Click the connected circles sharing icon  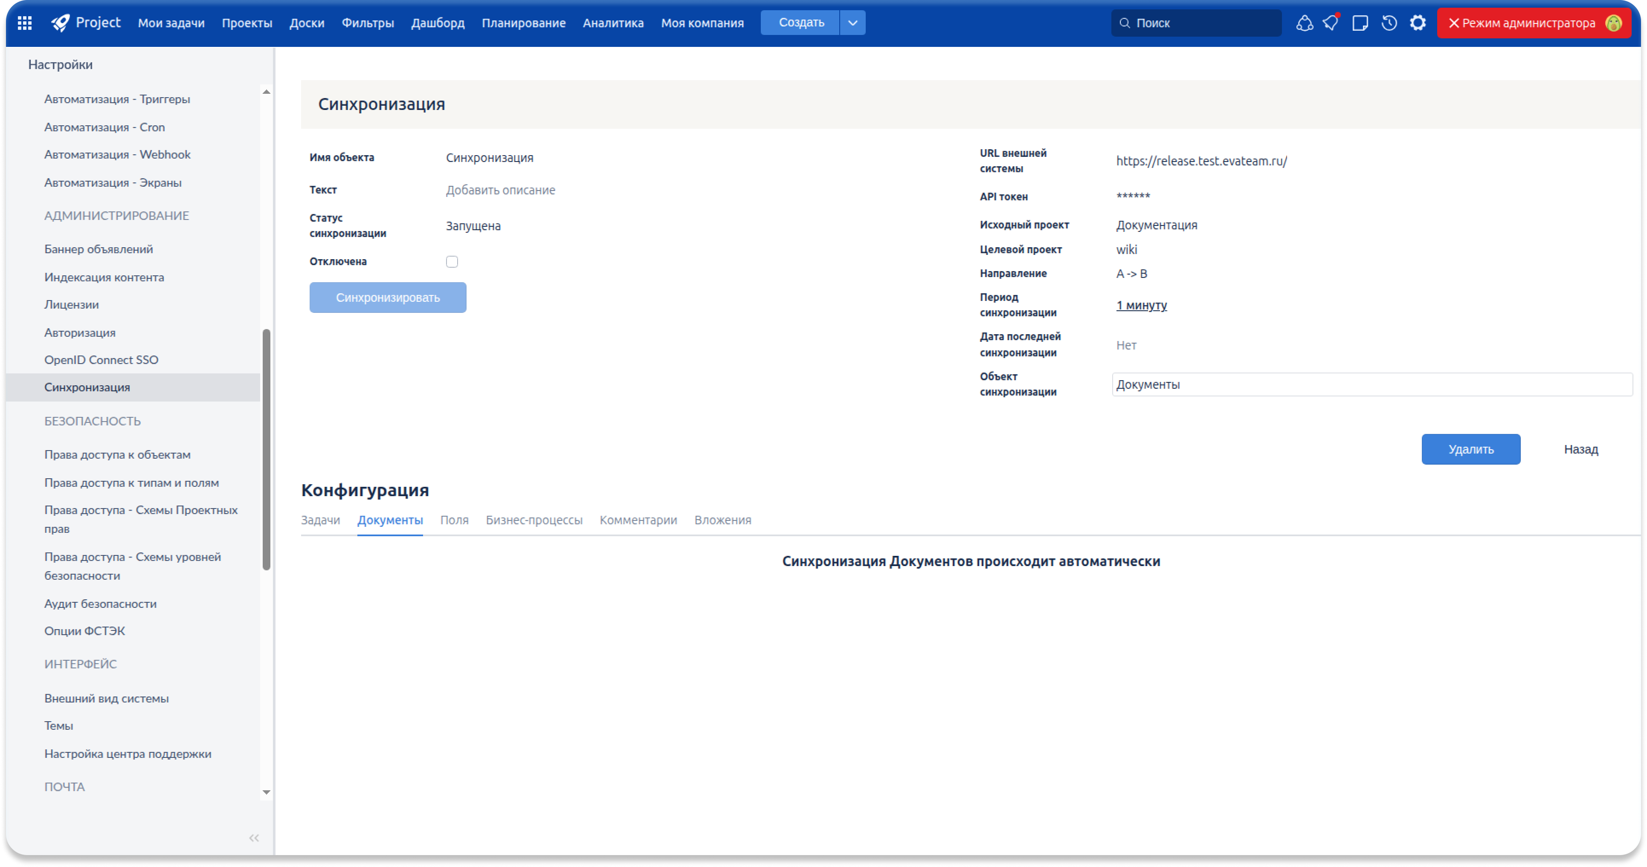point(1304,23)
